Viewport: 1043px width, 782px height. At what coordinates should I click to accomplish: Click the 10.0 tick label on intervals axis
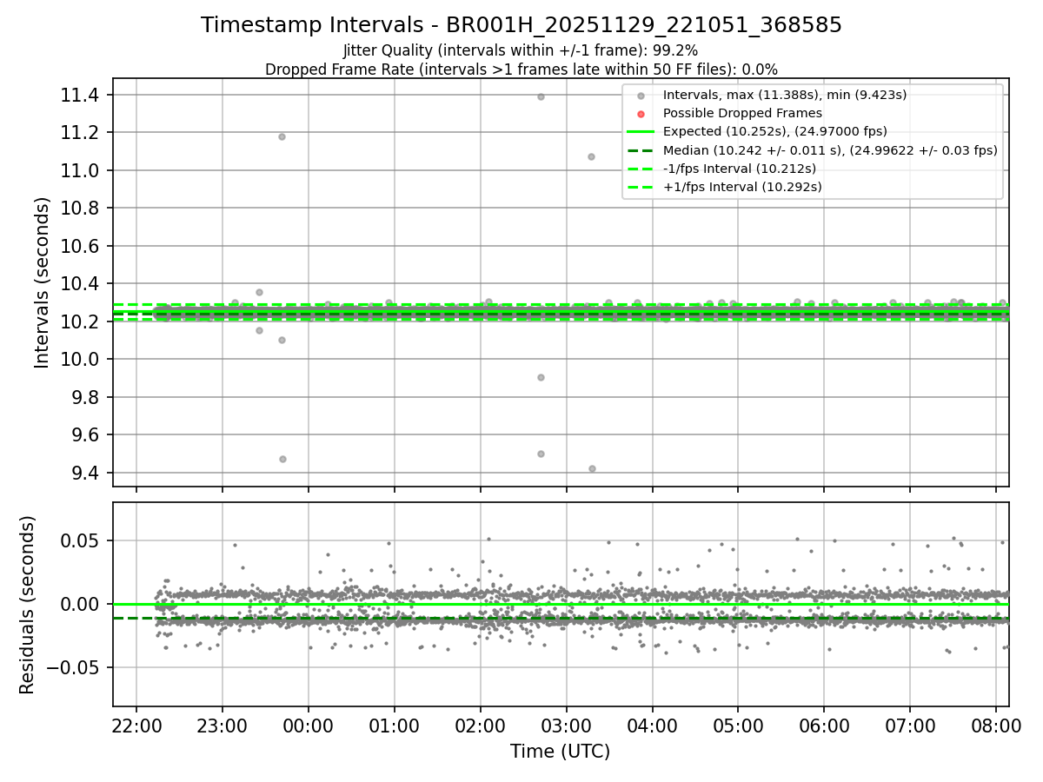(x=80, y=359)
